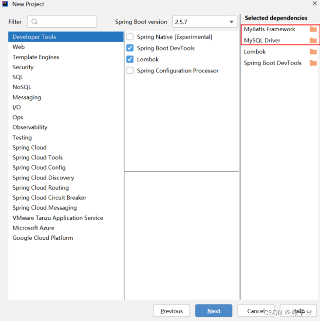Select the Spring Cloud Discovery category
This screenshot has width=320, height=321.
tap(66, 178)
